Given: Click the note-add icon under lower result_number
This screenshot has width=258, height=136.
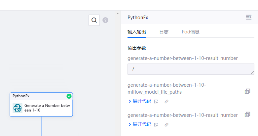Looking at the screenshot, I should point(156,125).
